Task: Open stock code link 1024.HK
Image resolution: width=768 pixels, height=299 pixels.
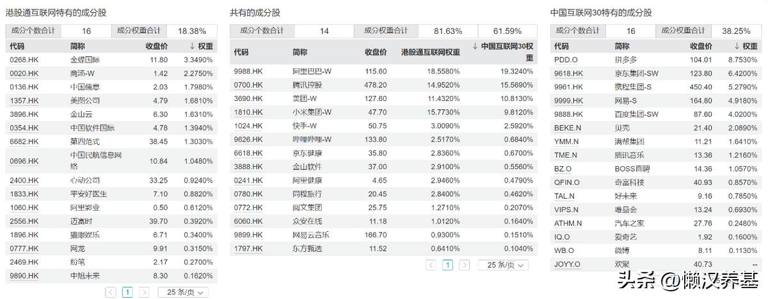Action: 248,126
